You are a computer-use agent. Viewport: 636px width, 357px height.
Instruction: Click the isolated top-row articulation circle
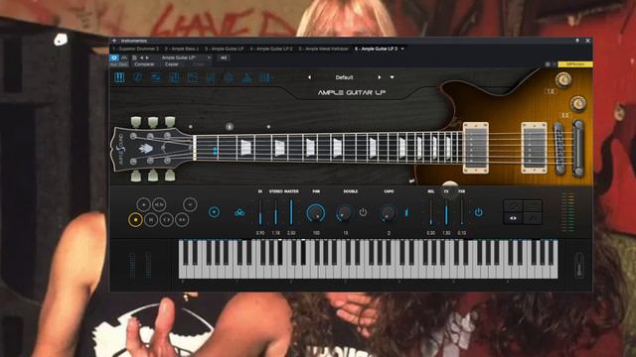[190, 204]
